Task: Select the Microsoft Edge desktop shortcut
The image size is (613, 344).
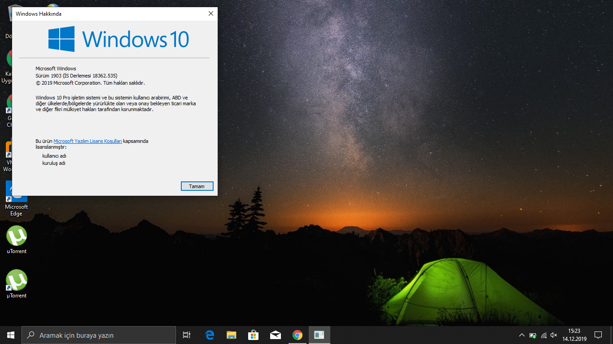Action: [x=17, y=199]
